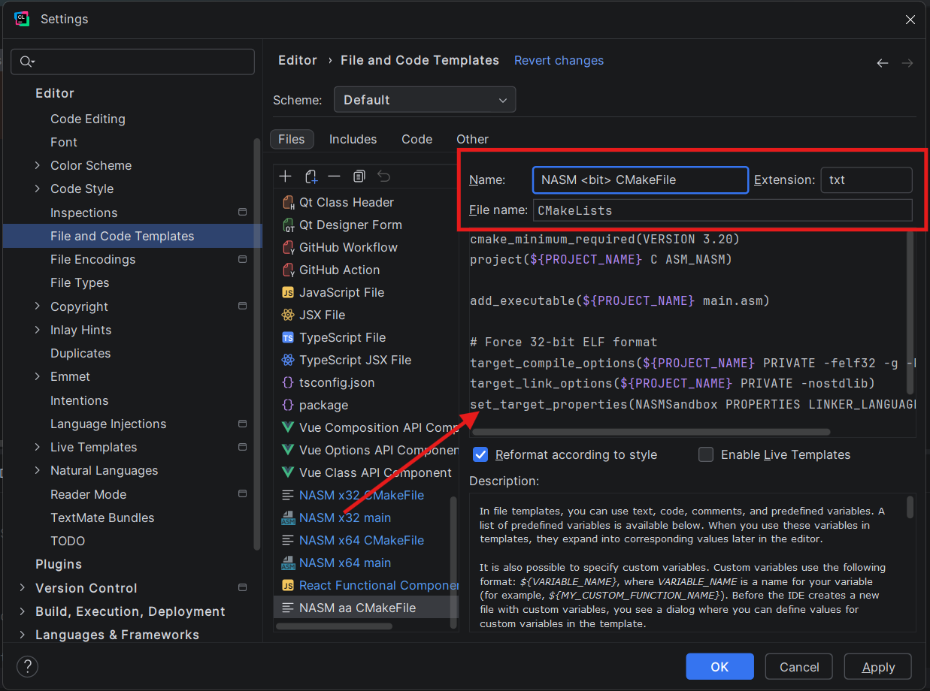This screenshot has height=691, width=930.
Task: Click the Create Template plus icon
Action: tap(285, 177)
